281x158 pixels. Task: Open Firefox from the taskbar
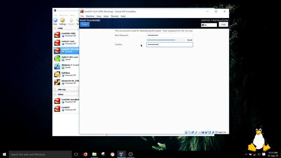tap(85, 154)
